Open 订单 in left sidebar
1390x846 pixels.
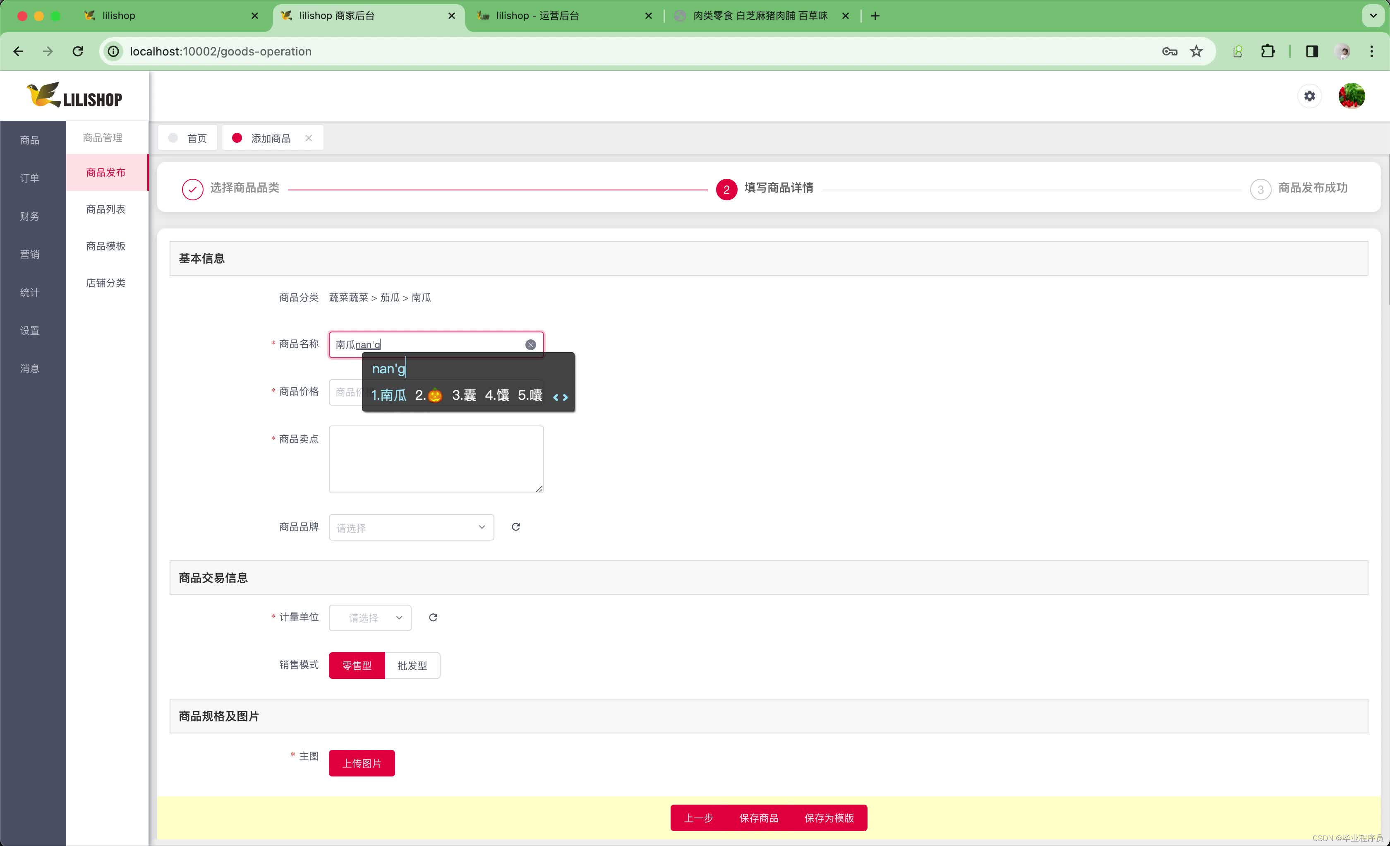click(30, 178)
